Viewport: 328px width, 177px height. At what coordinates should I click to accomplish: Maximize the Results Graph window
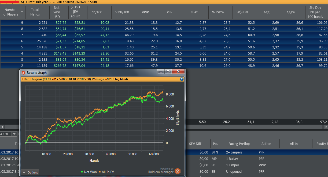pyautogui.click(x=168, y=72)
